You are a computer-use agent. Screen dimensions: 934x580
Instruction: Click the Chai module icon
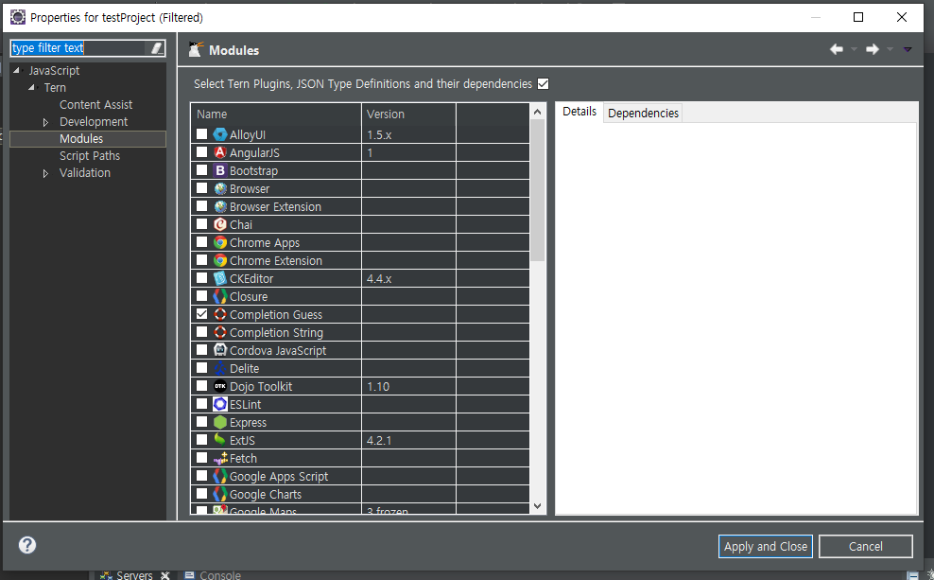pos(220,224)
